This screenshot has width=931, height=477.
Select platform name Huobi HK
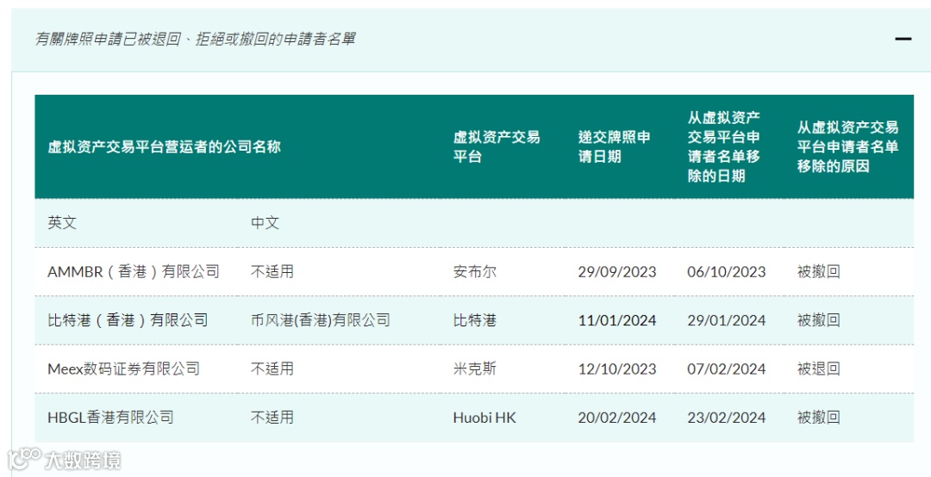pyautogui.click(x=484, y=418)
